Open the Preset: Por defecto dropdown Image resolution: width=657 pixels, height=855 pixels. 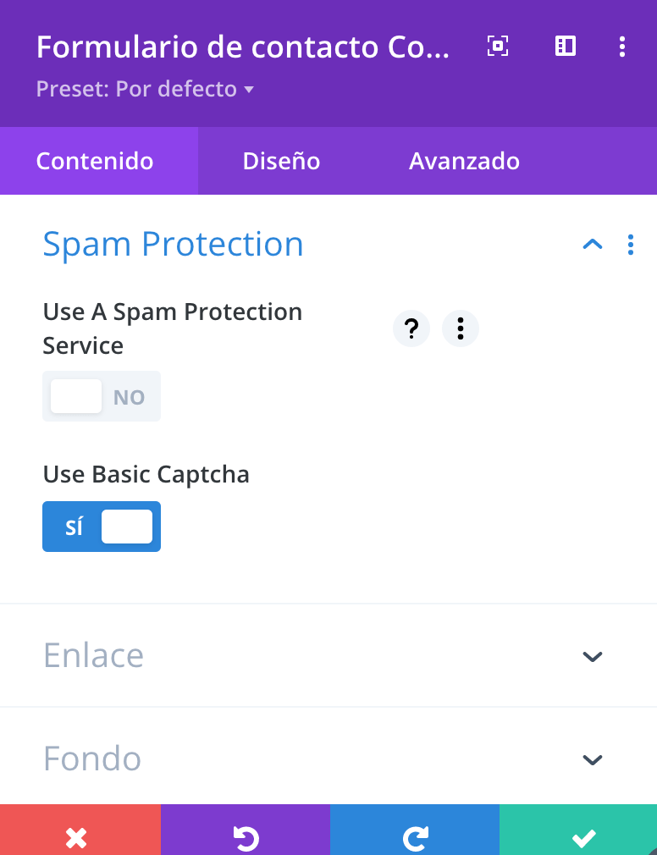click(x=145, y=89)
